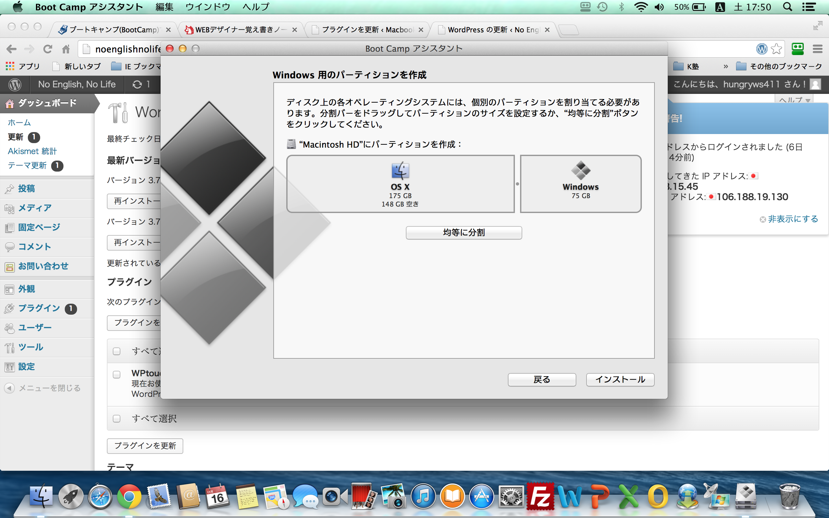The width and height of the screenshot is (829, 518).
Task: Expand the hidden bookmarks chevron
Action: click(x=726, y=66)
